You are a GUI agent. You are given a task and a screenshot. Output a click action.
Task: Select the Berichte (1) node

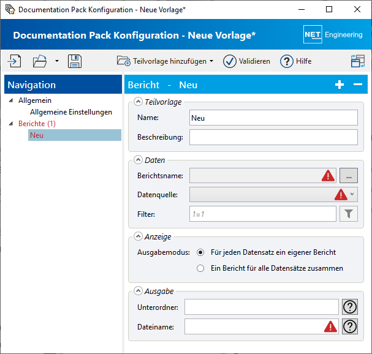(37, 124)
